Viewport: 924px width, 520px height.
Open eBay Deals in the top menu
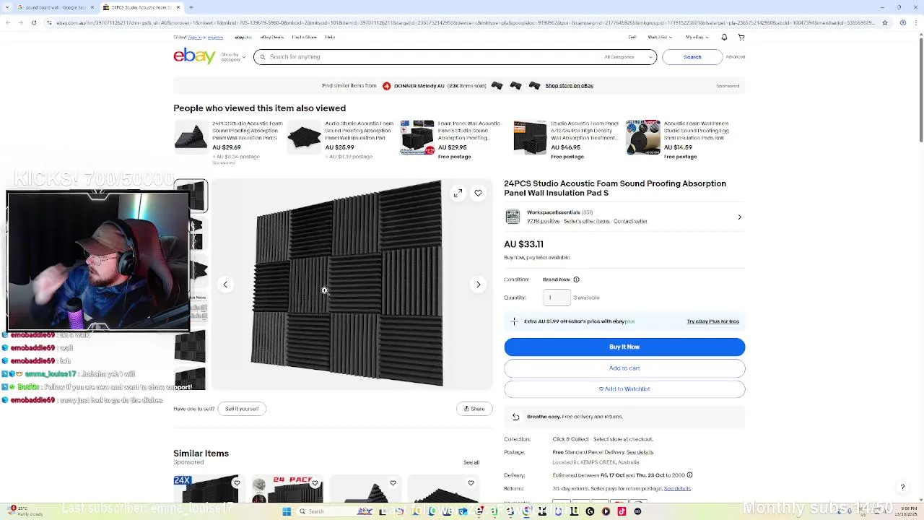[272, 37]
